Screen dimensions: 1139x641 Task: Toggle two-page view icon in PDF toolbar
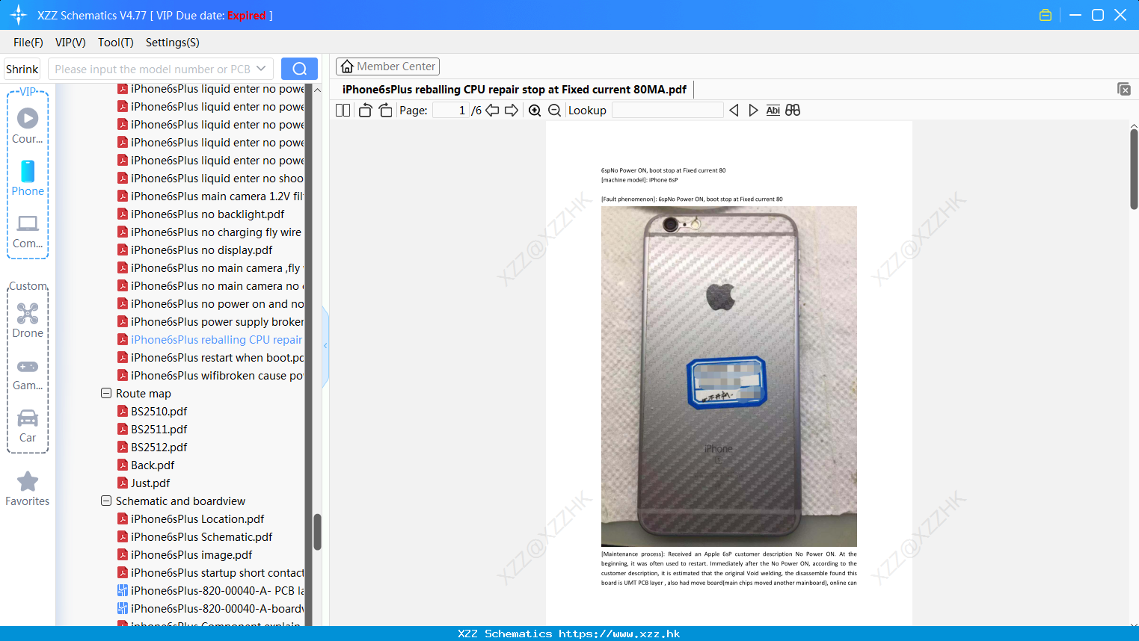click(x=343, y=111)
